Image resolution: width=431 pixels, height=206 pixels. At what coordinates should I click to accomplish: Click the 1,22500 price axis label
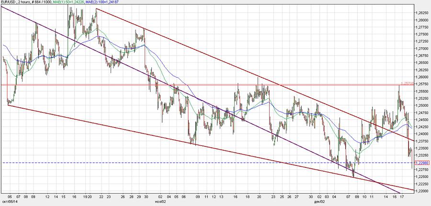pos(422,177)
